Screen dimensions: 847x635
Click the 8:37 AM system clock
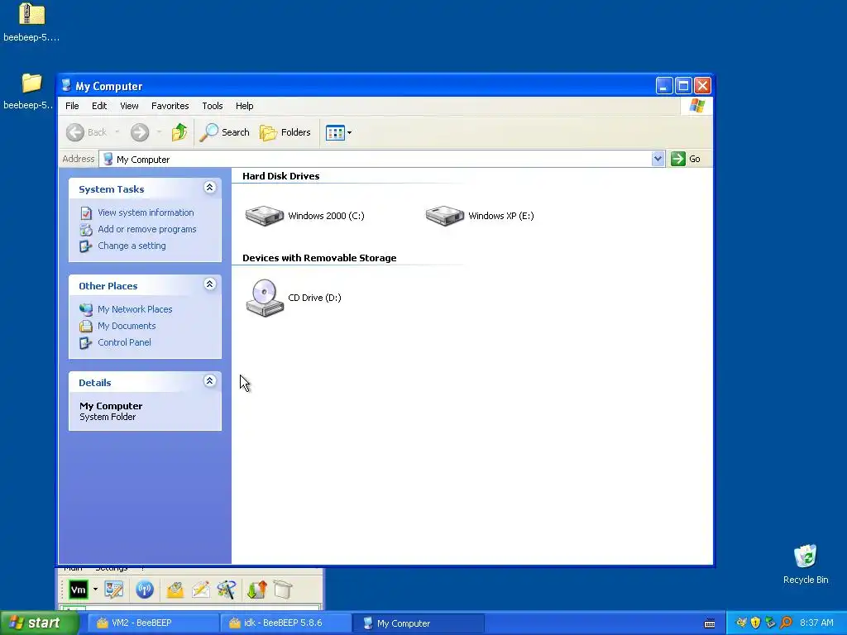click(816, 623)
